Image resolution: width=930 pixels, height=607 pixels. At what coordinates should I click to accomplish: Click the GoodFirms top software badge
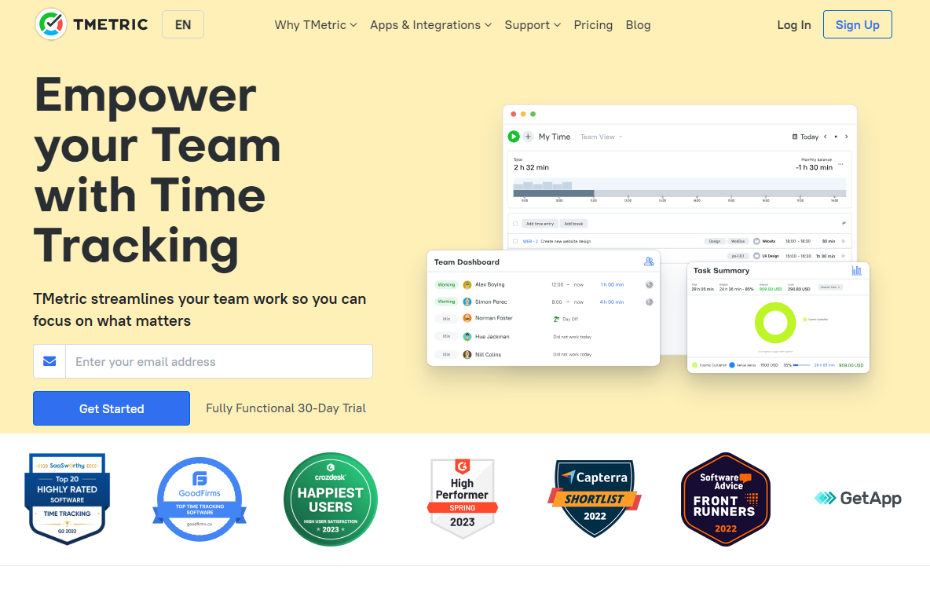[x=200, y=499]
